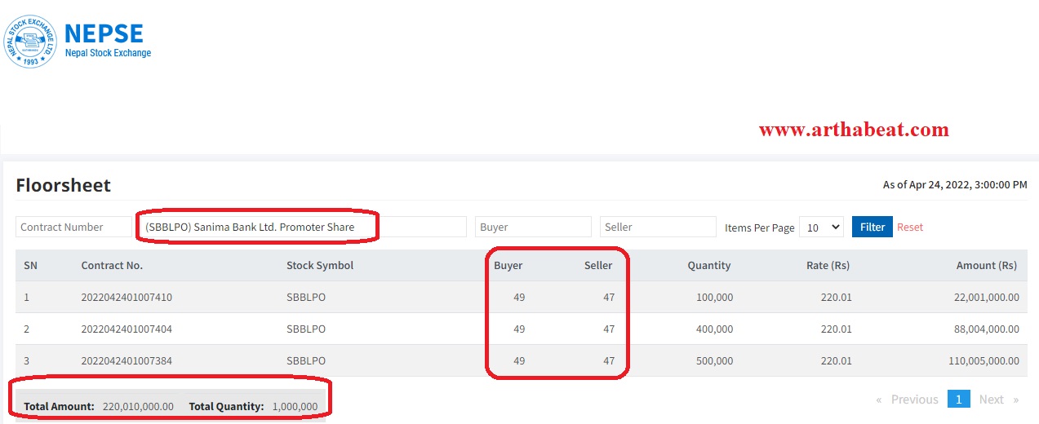
Task: Select page 1 in pagination
Action: point(959,400)
